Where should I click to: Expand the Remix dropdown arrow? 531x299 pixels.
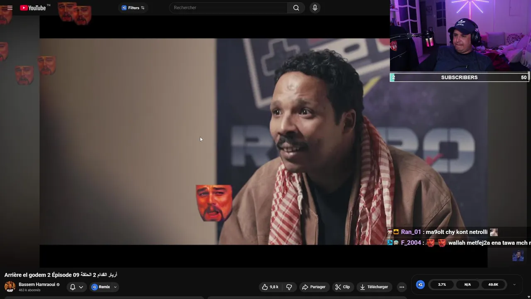115,287
